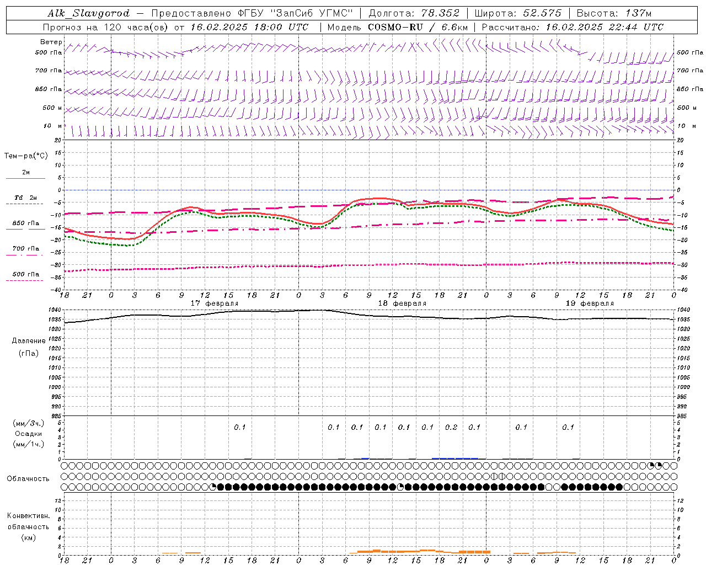This screenshot has width=706, height=565.
Task: Click the '17 февраля' date label
Action: tap(215, 303)
